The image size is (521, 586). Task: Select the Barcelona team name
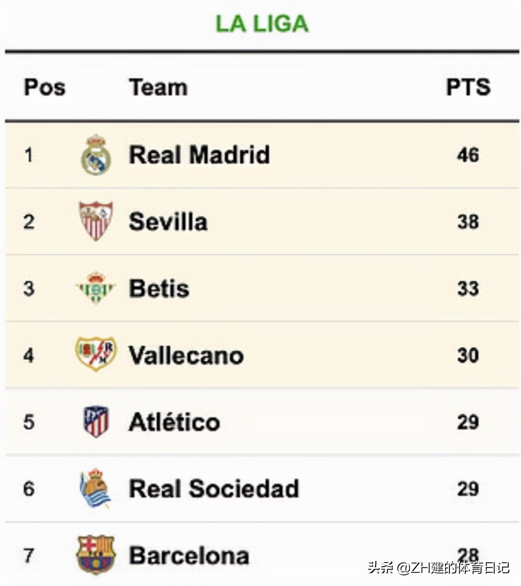189,555
